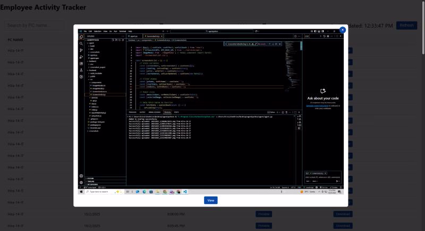Click Download button for the 8:05:45 PM row

click(343, 226)
